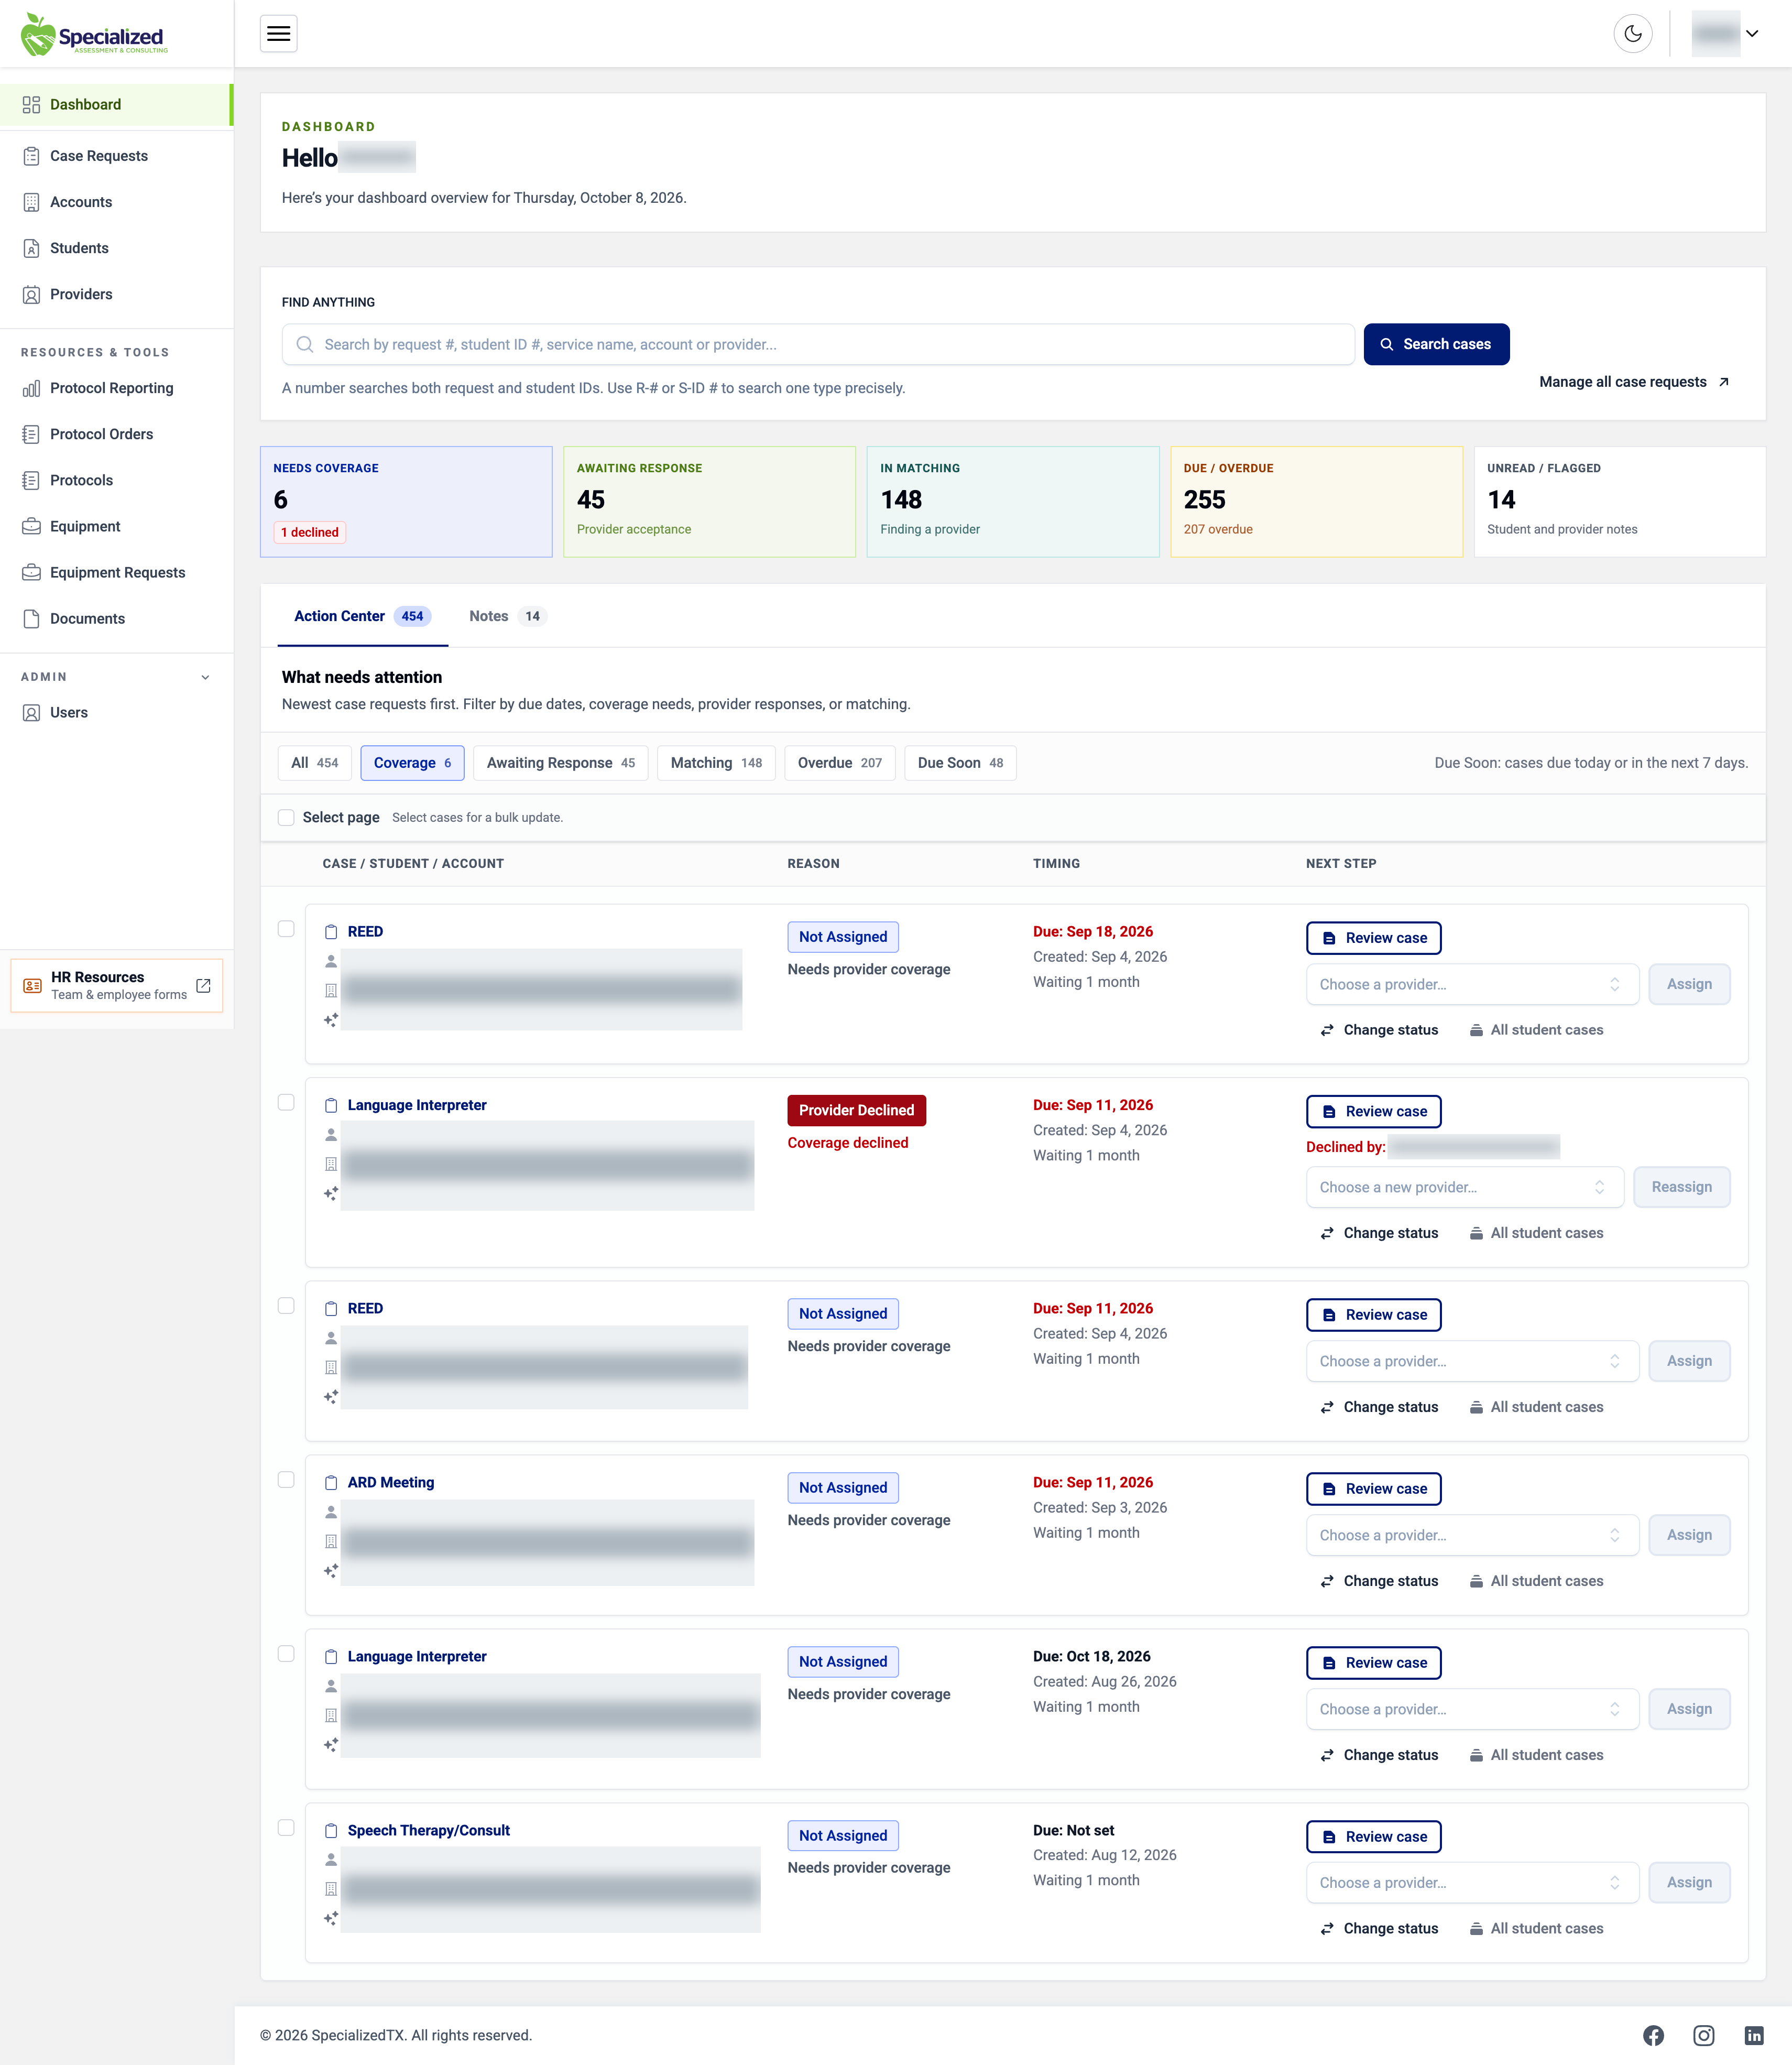Click the Search cases button
Viewport: 1792px width, 2065px height.
1436,344
